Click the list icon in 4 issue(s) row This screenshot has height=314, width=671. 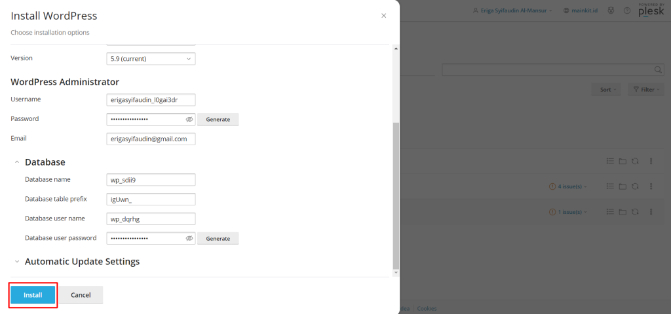(x=610, y=186)
